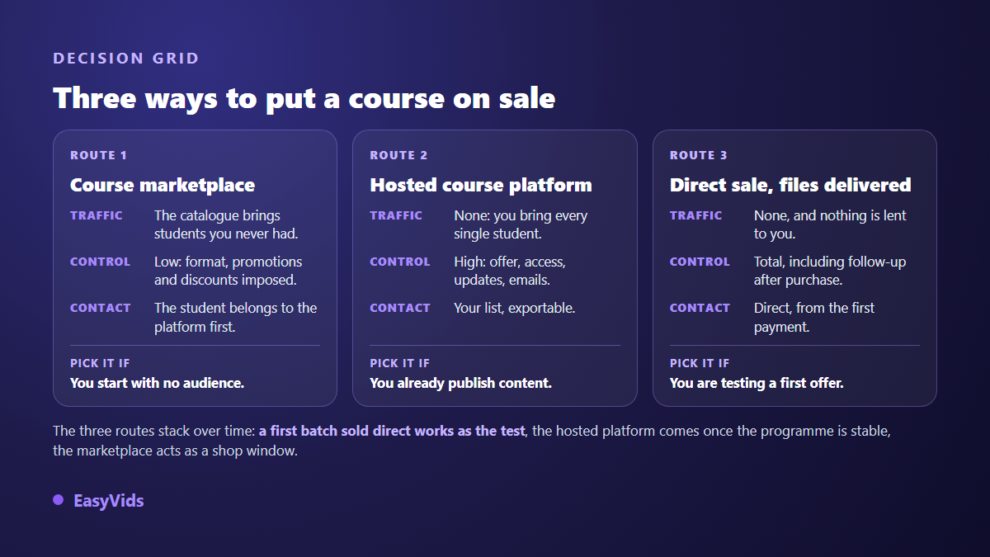This screenshot has height=557, width=990.
Task: Click 'the marketplace acts as a shop window.'
Action: point(175,451)
